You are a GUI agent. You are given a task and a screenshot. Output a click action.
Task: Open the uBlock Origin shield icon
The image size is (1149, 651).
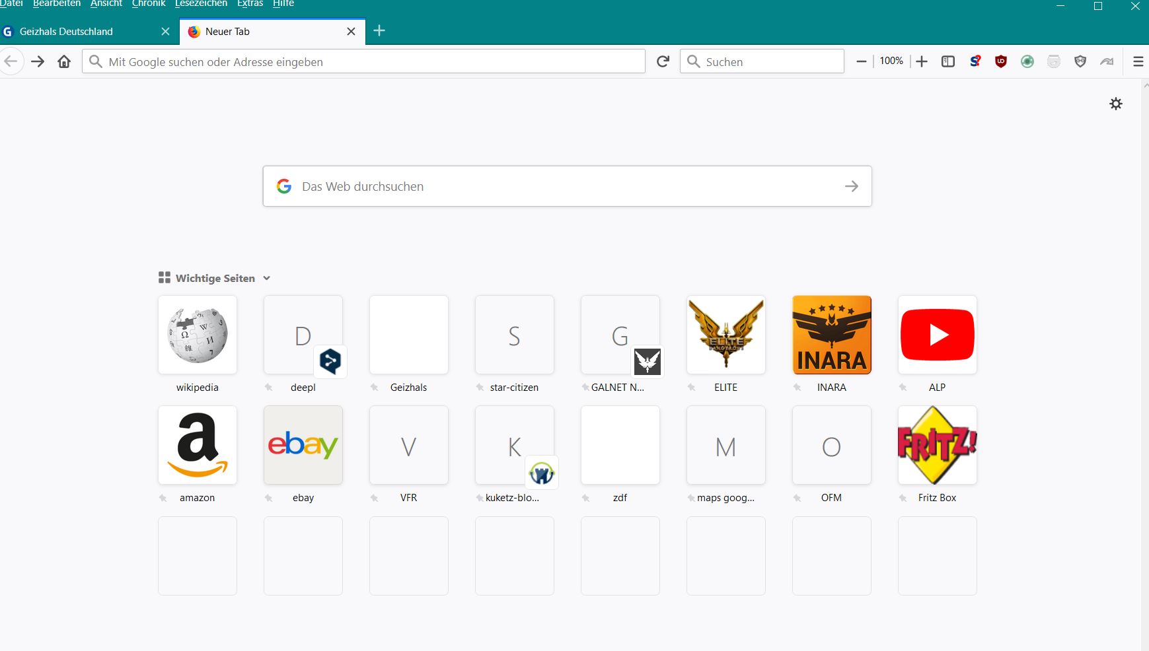tap(1001, 61)
